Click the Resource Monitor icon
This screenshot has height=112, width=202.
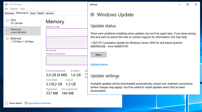point(26,103)
